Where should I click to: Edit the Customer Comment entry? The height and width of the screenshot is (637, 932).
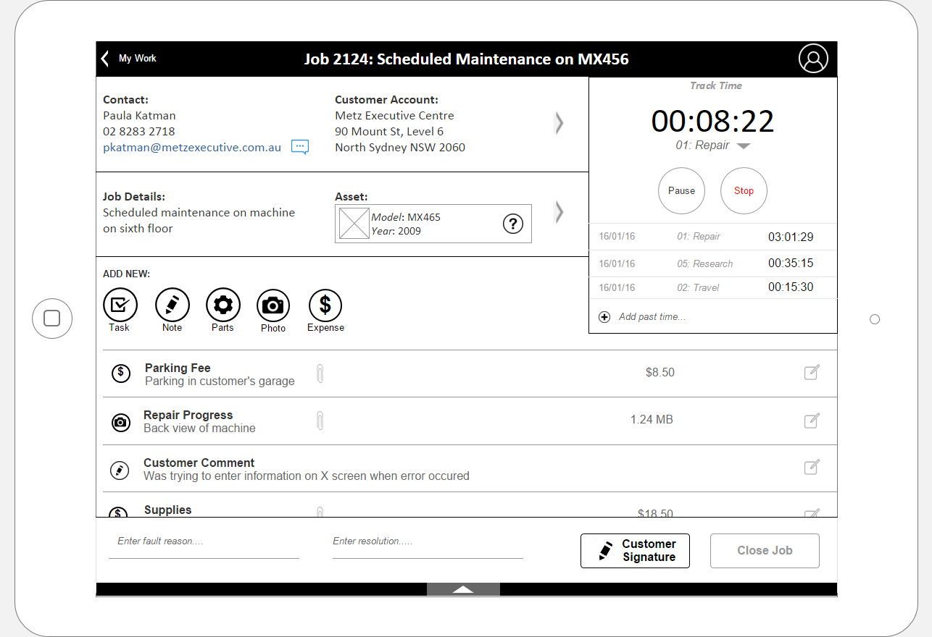click(812, 467)
